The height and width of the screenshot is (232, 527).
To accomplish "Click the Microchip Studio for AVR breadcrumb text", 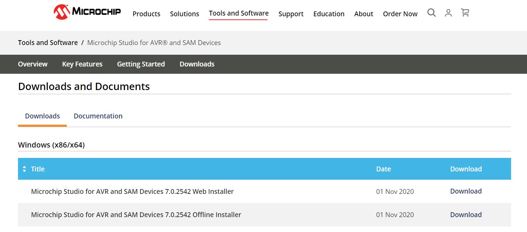I will pyautogui.click(x=154, y=43).
